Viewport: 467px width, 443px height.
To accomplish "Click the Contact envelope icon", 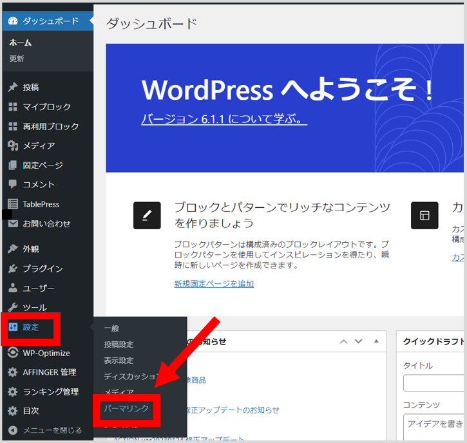I will [x=13, y=223].
